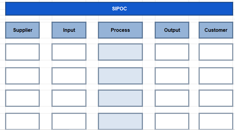Click the first empty box under Output
The height and width of the screenshot is (130, 235).
[x=172, y=52]
